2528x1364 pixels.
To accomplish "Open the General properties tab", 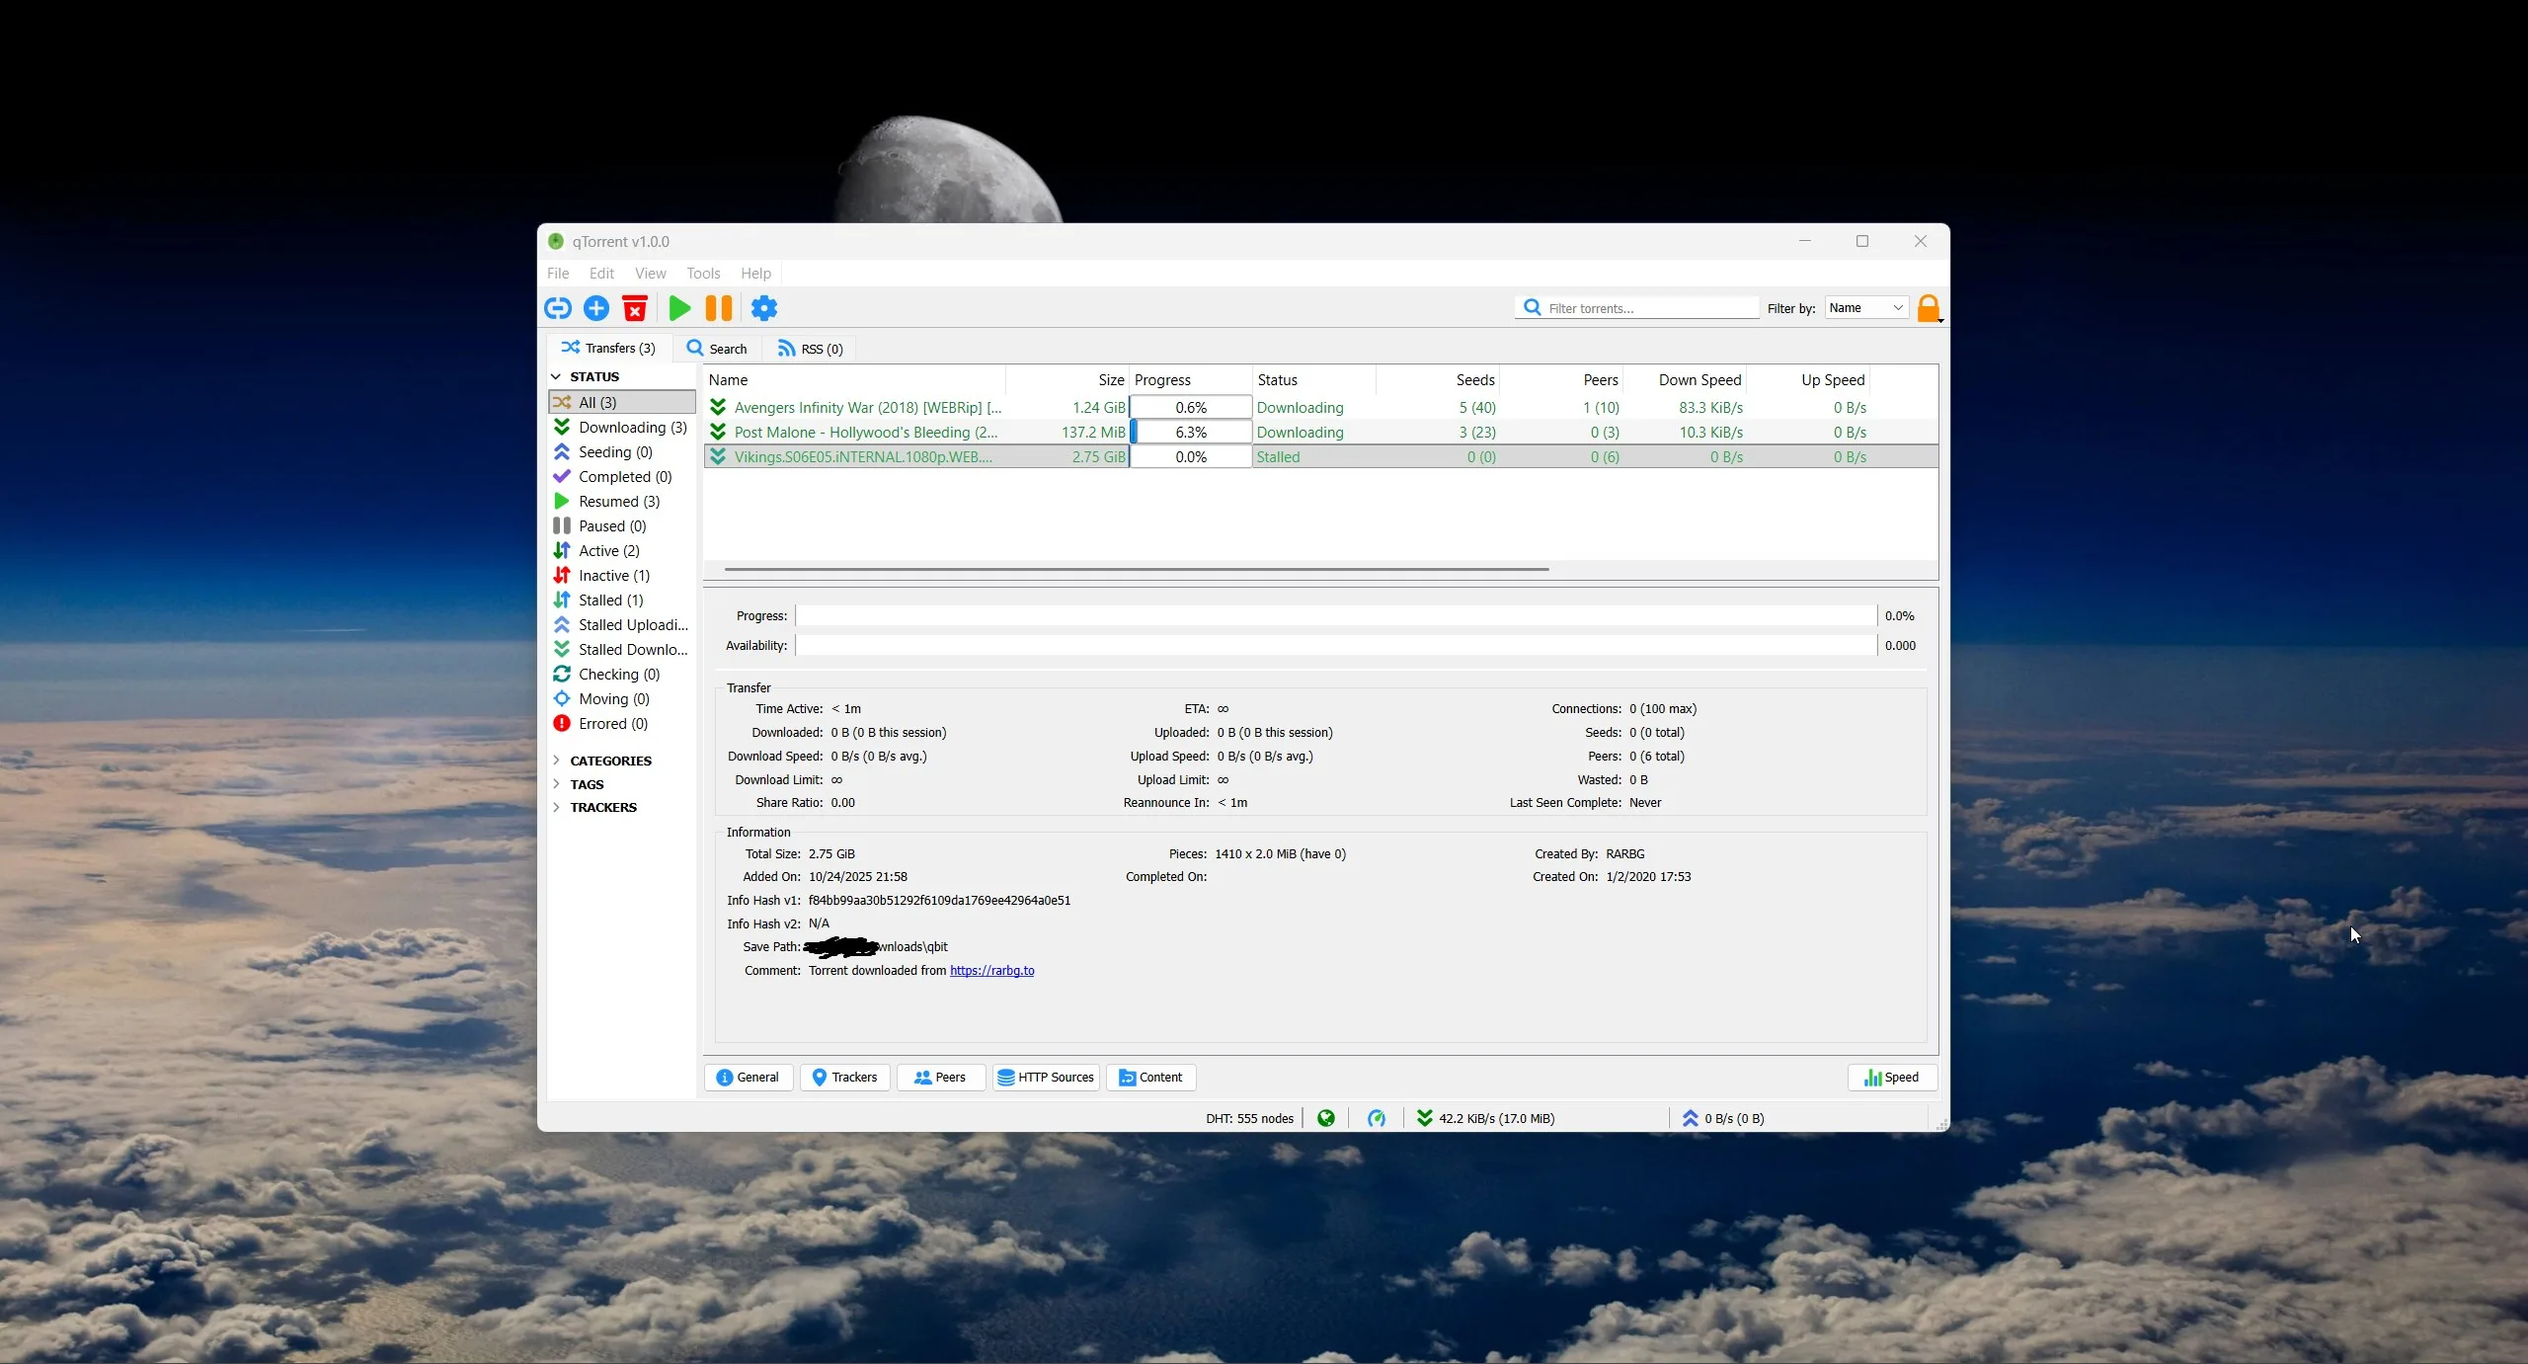I will click(748, 1077).
